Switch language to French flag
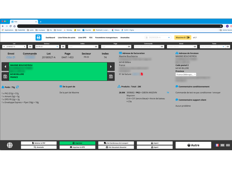 tap(217, 145)
